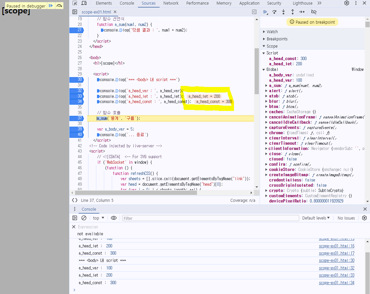Expand the a_sum function entry
The image size is (370, 294).
266,86
